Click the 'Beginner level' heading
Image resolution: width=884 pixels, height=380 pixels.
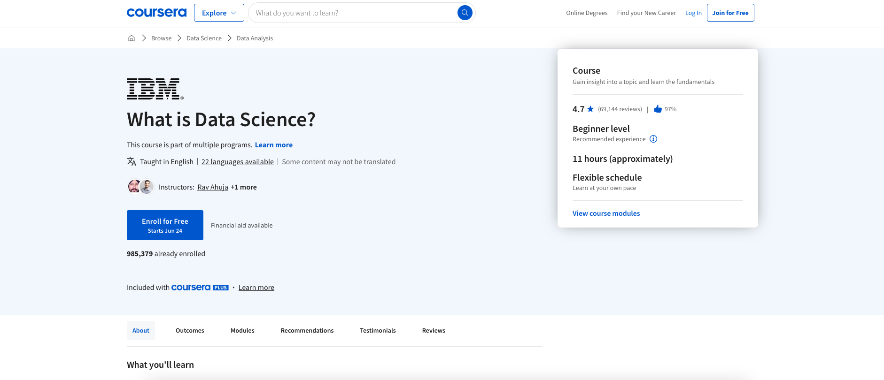click(x=601, y=129)
